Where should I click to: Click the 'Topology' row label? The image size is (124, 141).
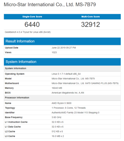(10, 108)
